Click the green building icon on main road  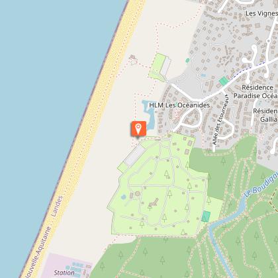(x=224, y=81)
